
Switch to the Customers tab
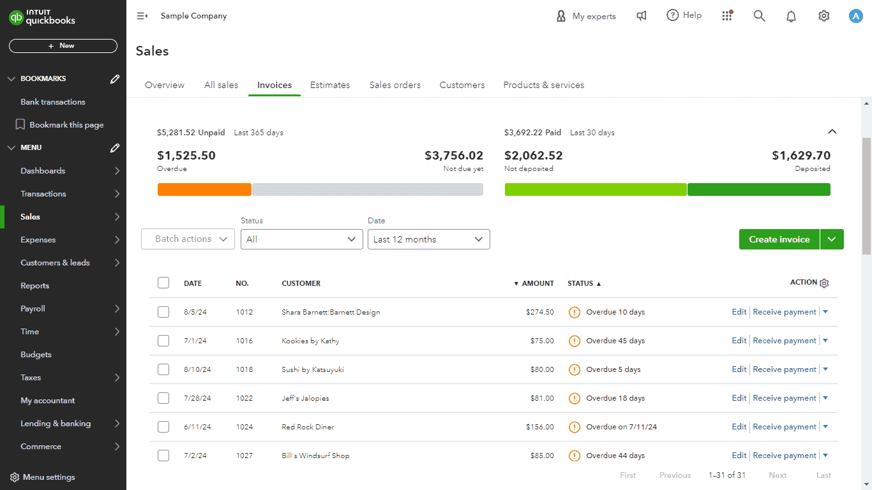pos(462,85)
